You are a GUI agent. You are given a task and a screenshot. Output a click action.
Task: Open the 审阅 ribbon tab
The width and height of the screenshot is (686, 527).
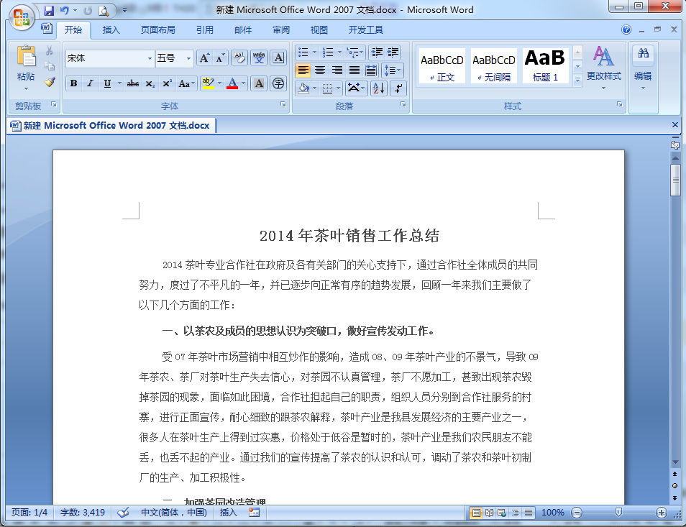[281, 29]
